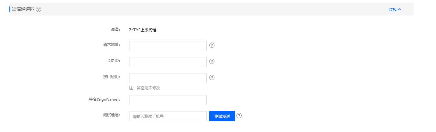Click the 收起 link text
The height and width of the screenshot is (132, 436).
[392, 10]
